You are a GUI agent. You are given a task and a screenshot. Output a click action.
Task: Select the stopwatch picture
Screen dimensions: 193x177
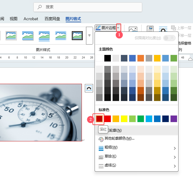click(40, 113)
